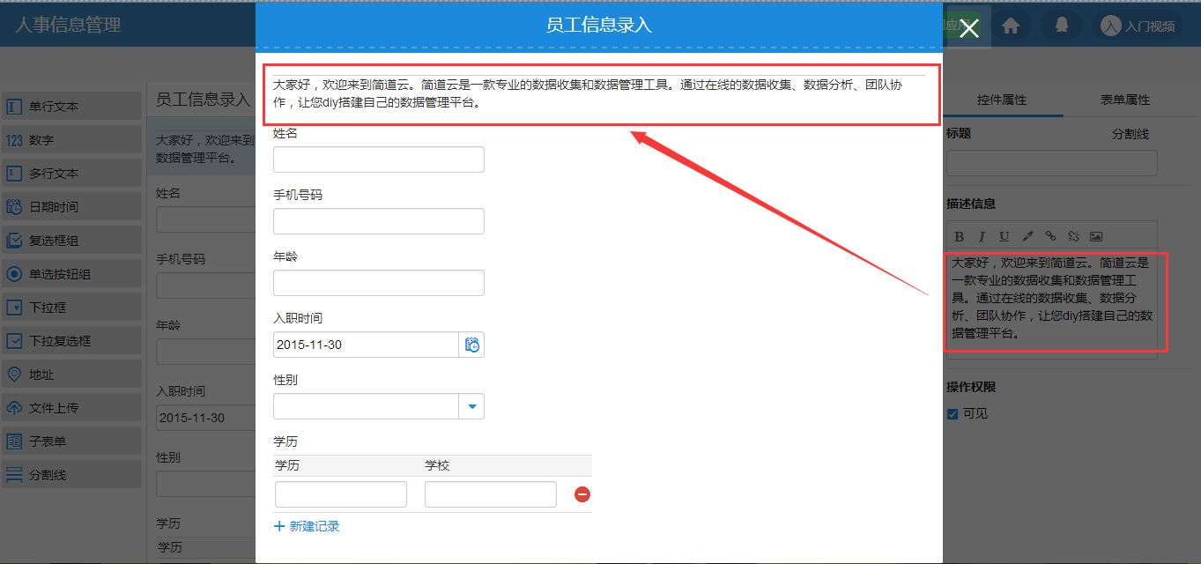Add a 数字 widget from the palette
The height and width of the screenshot is (564, 1201).
click(71, 140)
